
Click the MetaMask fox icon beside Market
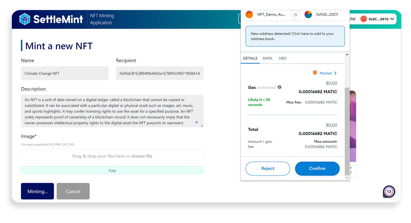pyautogui.click(x=315, y=73)
